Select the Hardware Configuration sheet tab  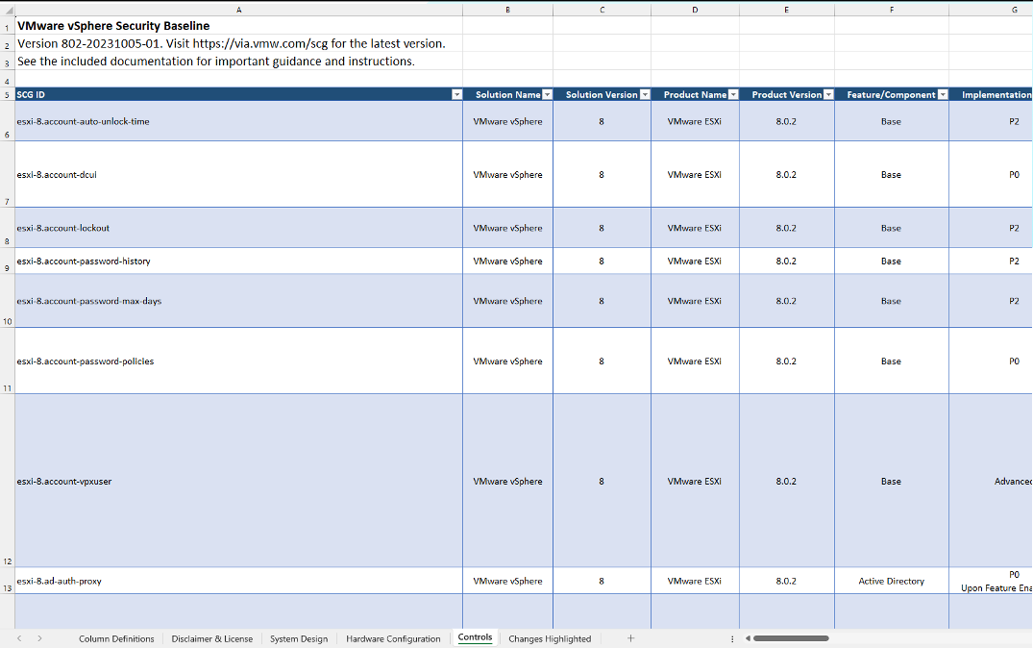click(x=393, y=638)
